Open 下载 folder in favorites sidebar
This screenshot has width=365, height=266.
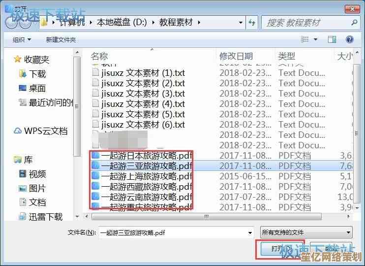click(37, 74)
